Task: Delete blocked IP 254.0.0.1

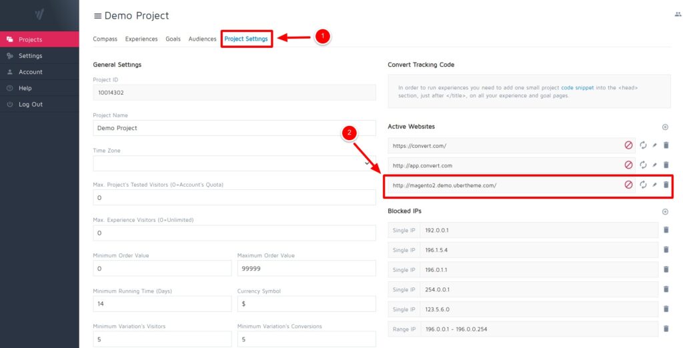Action: 666,289
